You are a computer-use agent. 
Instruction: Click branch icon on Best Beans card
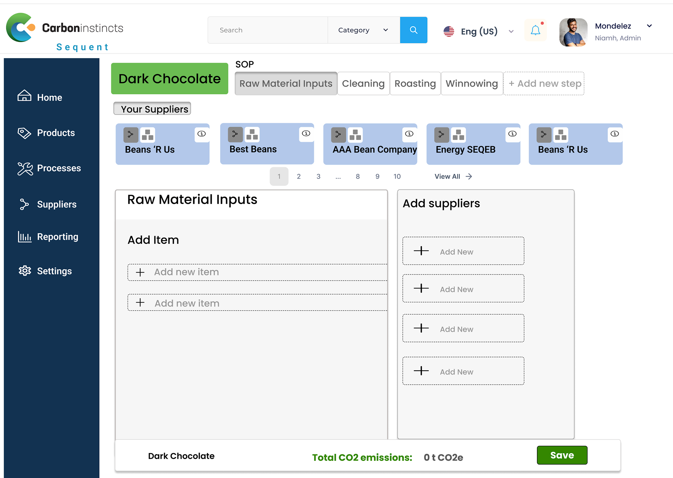click(235, 134)
